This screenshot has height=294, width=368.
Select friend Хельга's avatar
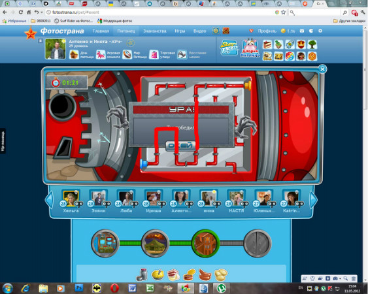[71, 198]
